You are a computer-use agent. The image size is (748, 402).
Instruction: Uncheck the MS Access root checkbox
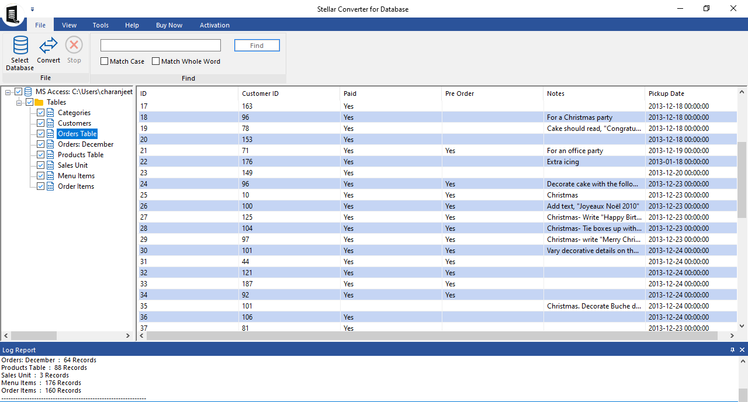[x=18, y=92]
